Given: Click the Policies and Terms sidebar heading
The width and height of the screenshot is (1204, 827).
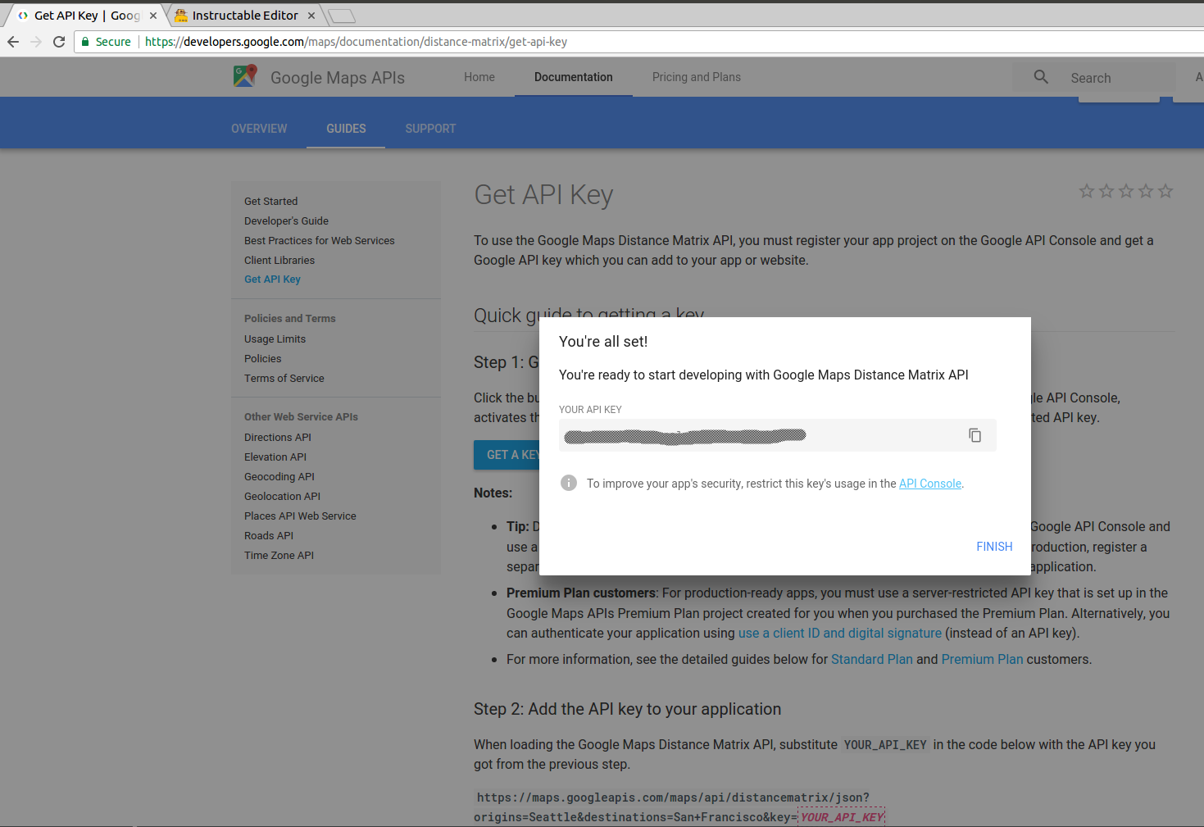Looking at the screenshot, I should click(290, 319).
